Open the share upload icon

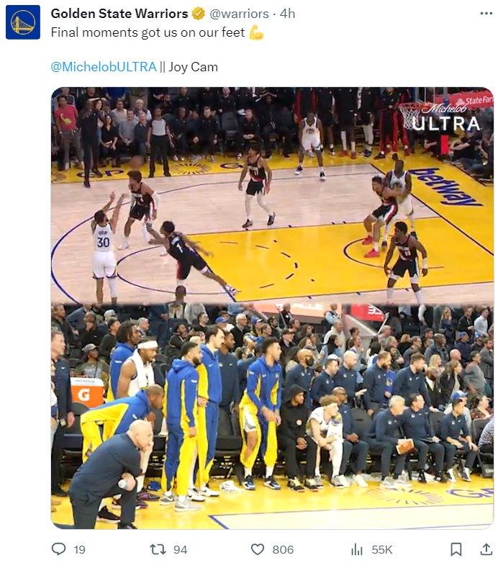tap(486, 549)
